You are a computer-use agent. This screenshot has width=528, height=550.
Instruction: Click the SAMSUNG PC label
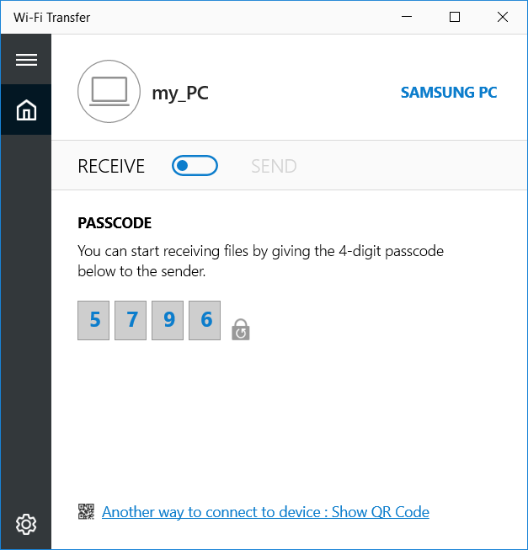pyautogui.click(x=449, y=93)
